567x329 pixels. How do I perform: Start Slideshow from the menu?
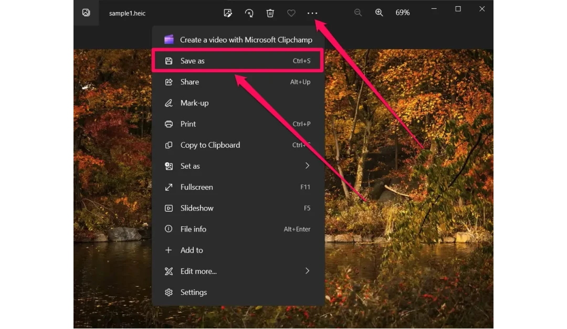[x=196, y=208]
